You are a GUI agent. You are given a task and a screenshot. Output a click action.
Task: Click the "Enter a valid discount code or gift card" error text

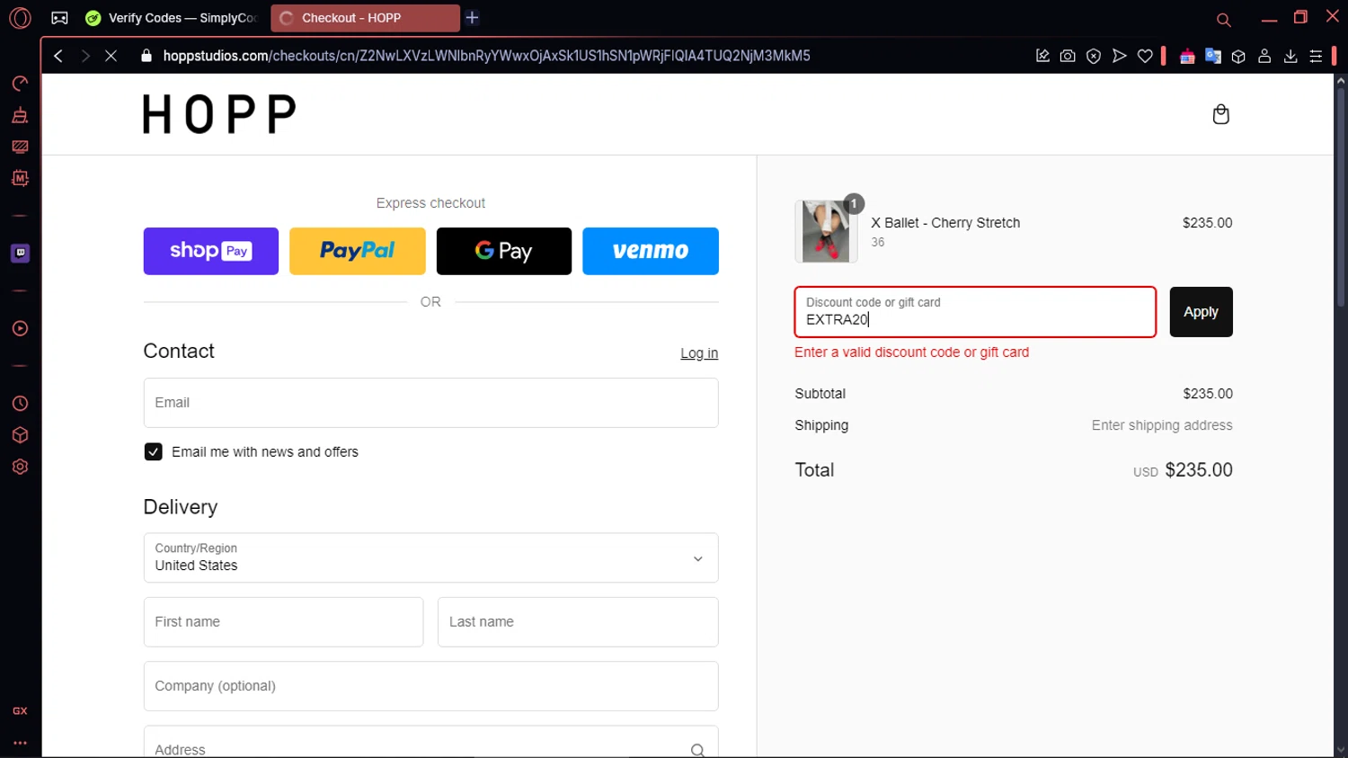click(911, 352)
